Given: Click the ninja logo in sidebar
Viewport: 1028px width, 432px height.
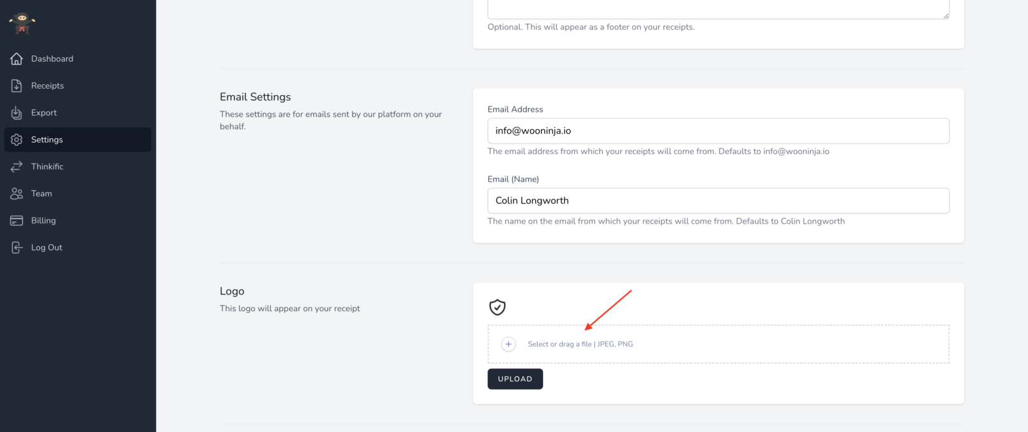Looking at the screenshot, I should point(22,23).
